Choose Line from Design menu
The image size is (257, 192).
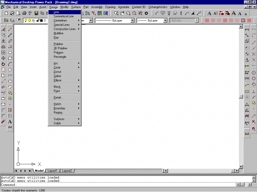tap(65, 12)
